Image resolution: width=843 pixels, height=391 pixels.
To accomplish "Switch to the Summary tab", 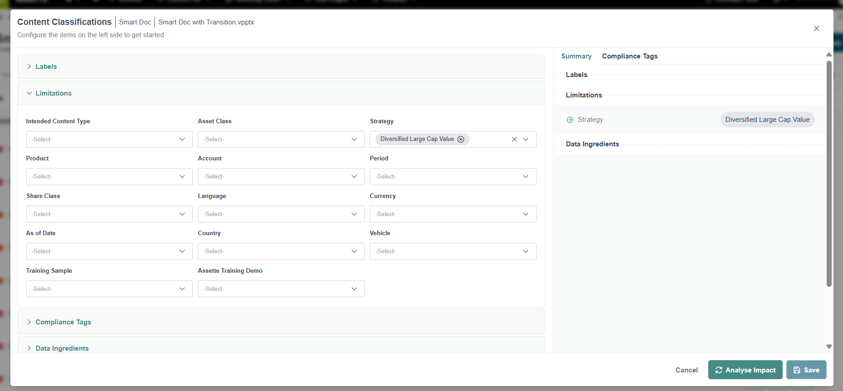I will click(x=576, y=56).
